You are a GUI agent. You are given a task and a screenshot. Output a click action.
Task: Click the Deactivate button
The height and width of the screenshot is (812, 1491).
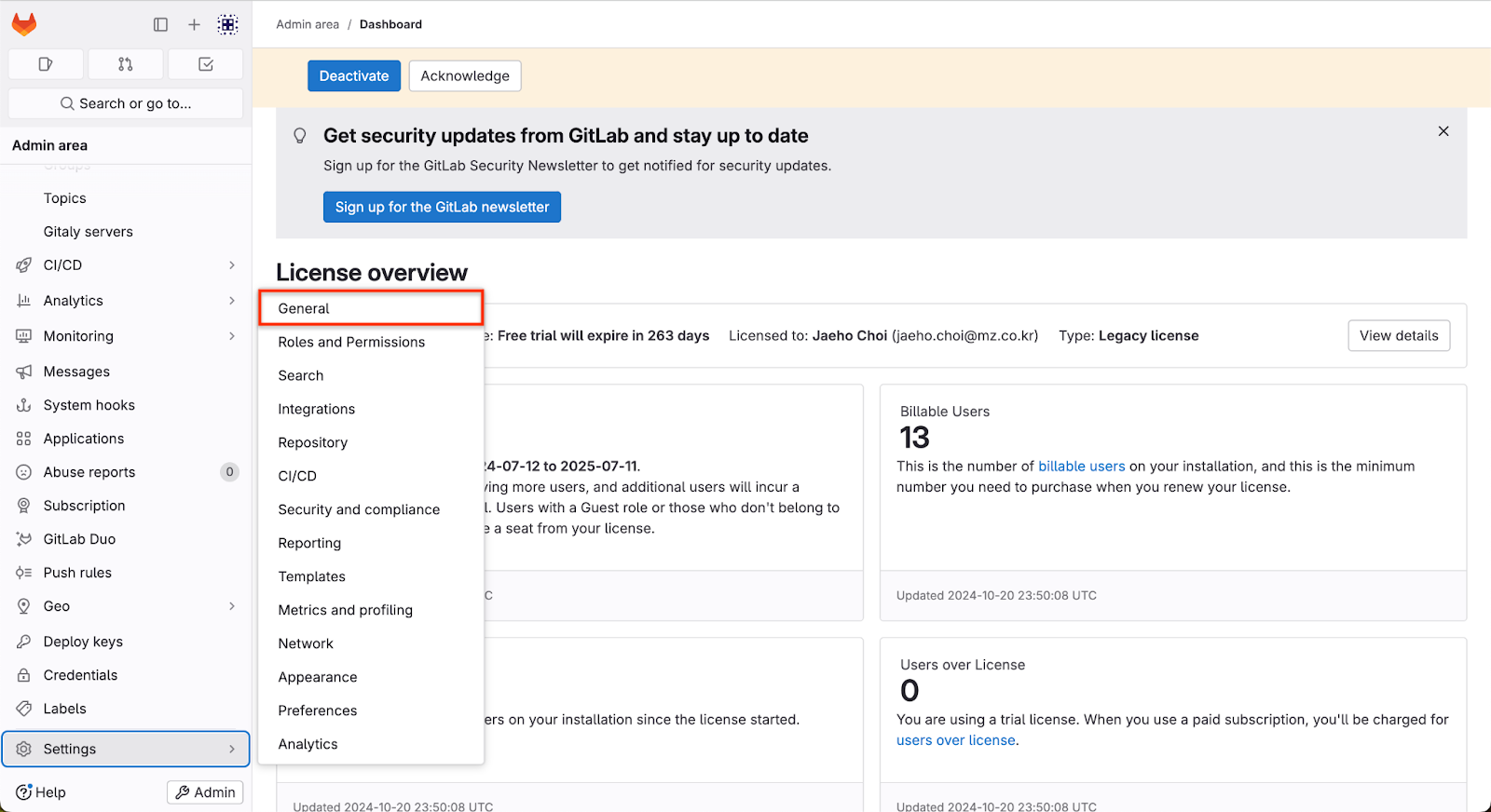[354, 76]
